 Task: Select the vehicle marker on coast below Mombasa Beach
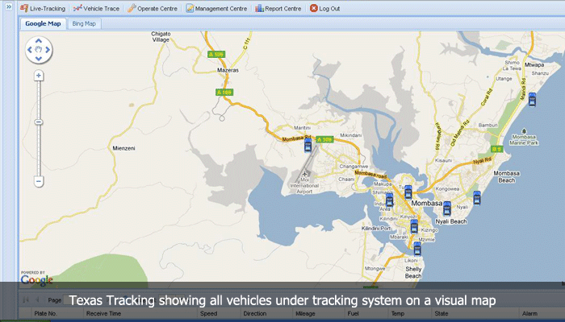tap(477, 198)
